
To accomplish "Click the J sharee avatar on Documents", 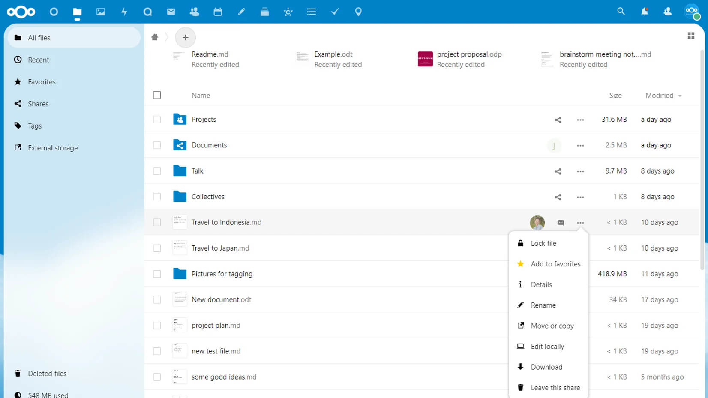I will 554,146.
